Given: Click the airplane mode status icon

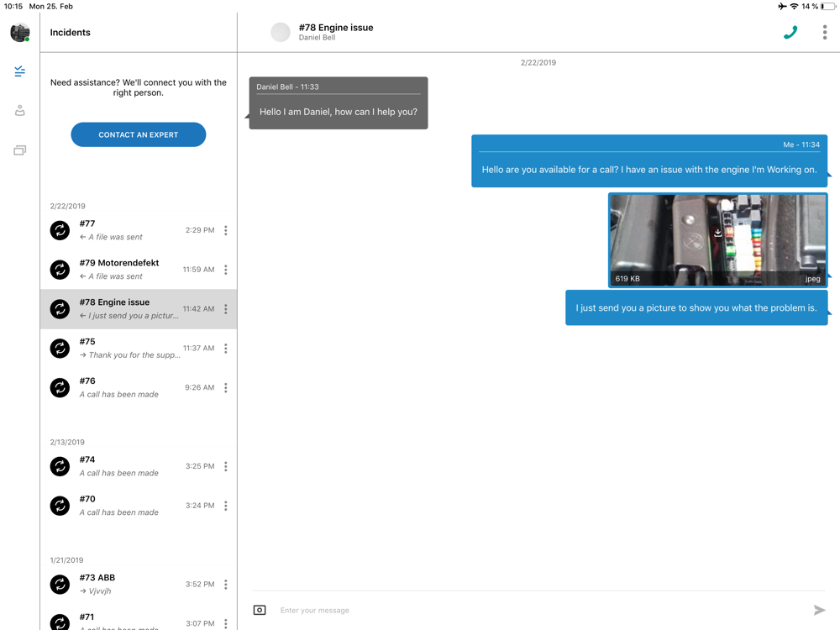Looking at the screenshot, I should [x=783, y=7].
